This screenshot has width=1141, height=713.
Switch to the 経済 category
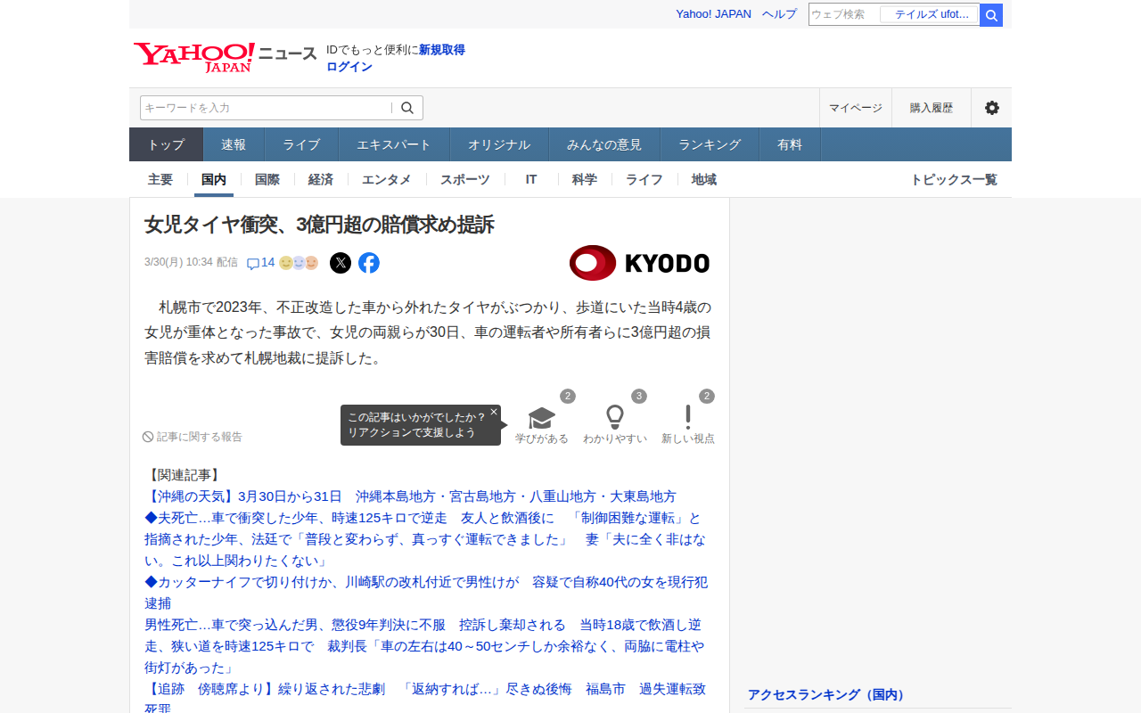321,179
